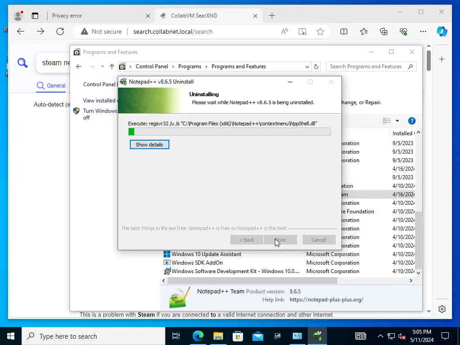Click Programs breadcrumb
Image resolution: width=460 pixels, height=345 pixels.
pyautogui.click(x=190, y=66)
